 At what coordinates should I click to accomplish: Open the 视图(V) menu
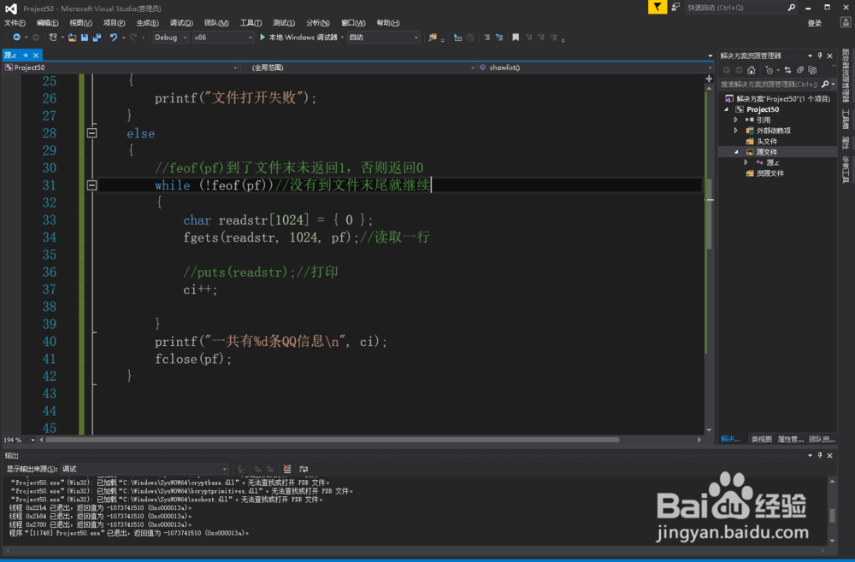[80, 23]
